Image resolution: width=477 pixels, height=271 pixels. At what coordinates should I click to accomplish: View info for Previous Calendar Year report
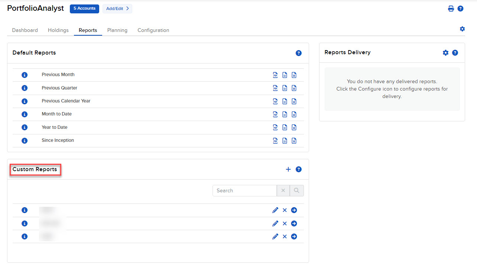(x=24, y=101)
